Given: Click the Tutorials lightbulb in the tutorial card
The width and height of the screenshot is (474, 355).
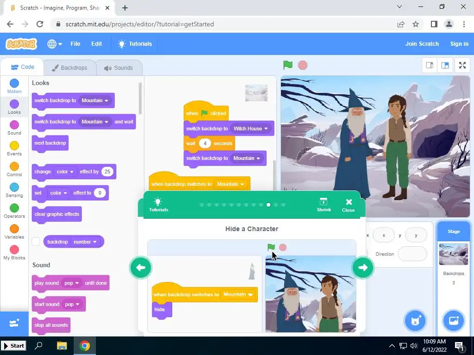Looking at the screenshot, I should [158, 205].
